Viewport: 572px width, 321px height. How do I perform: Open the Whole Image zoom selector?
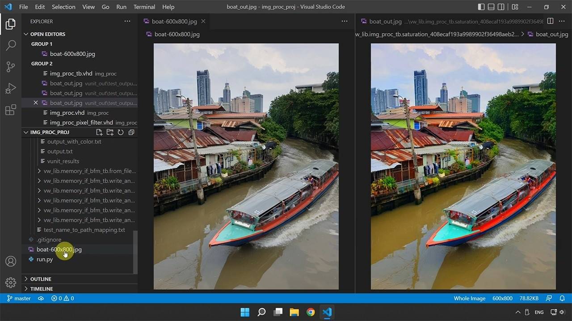[469, 298]
